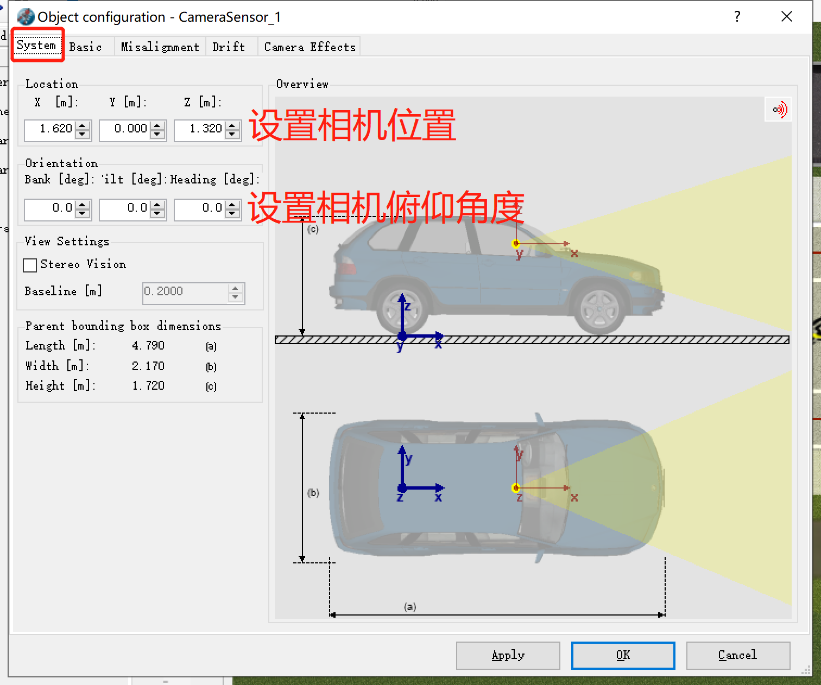Select the highlighted System tab
Screen dimensions: 821x685
(x=37, y=45)
